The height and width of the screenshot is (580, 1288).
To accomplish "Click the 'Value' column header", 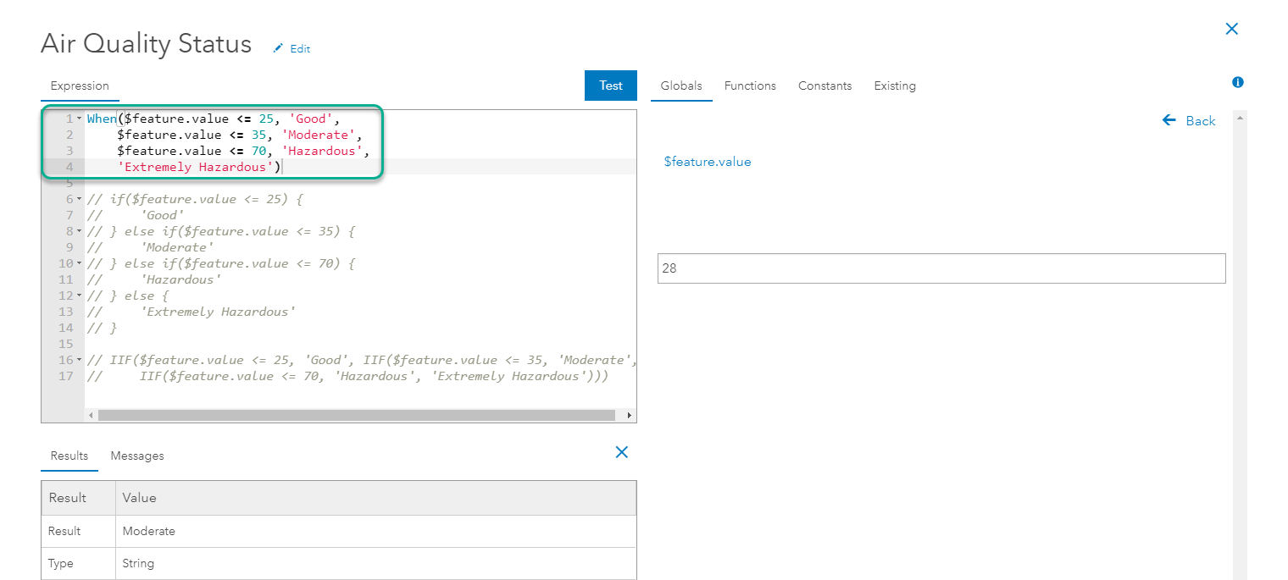I will tap(375, 498).
